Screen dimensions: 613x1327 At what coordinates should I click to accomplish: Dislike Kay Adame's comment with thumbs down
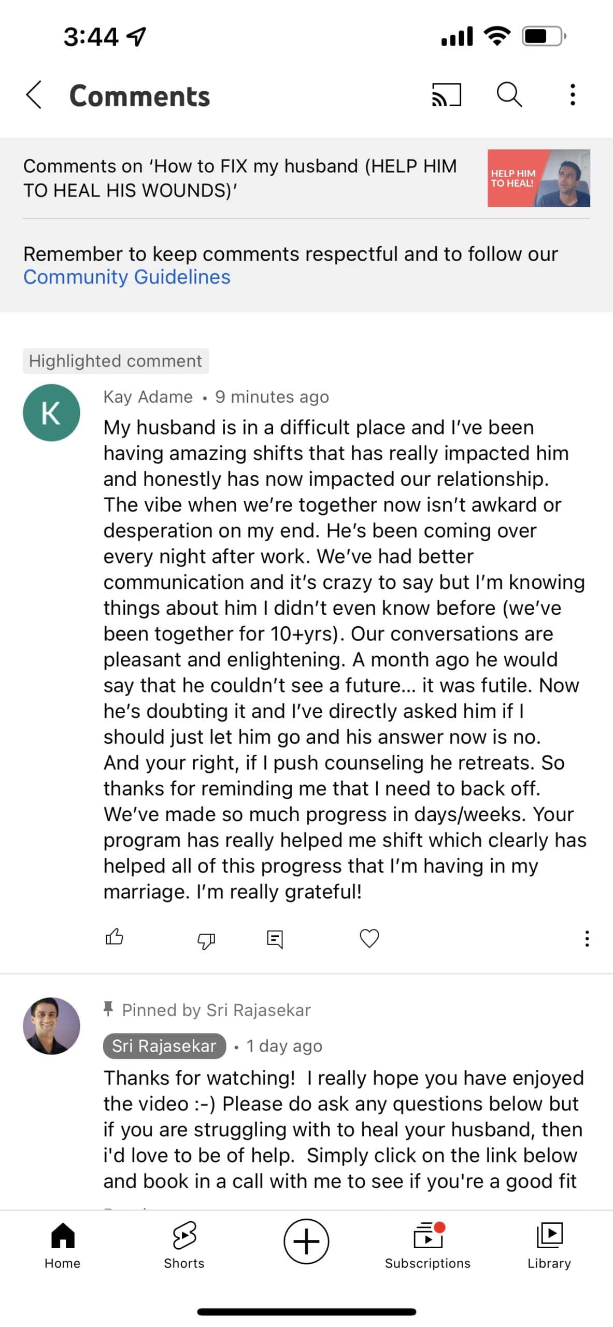206,939
